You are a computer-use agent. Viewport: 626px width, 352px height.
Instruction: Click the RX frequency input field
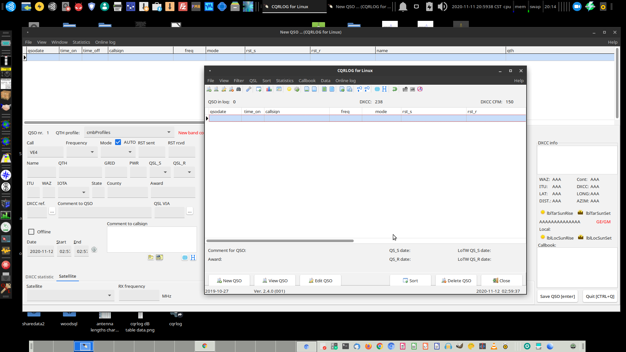pos(139,296)
